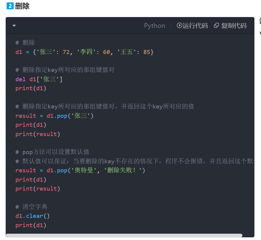Click the comment '# pop方法可以设置默认值'

(52, 152)
